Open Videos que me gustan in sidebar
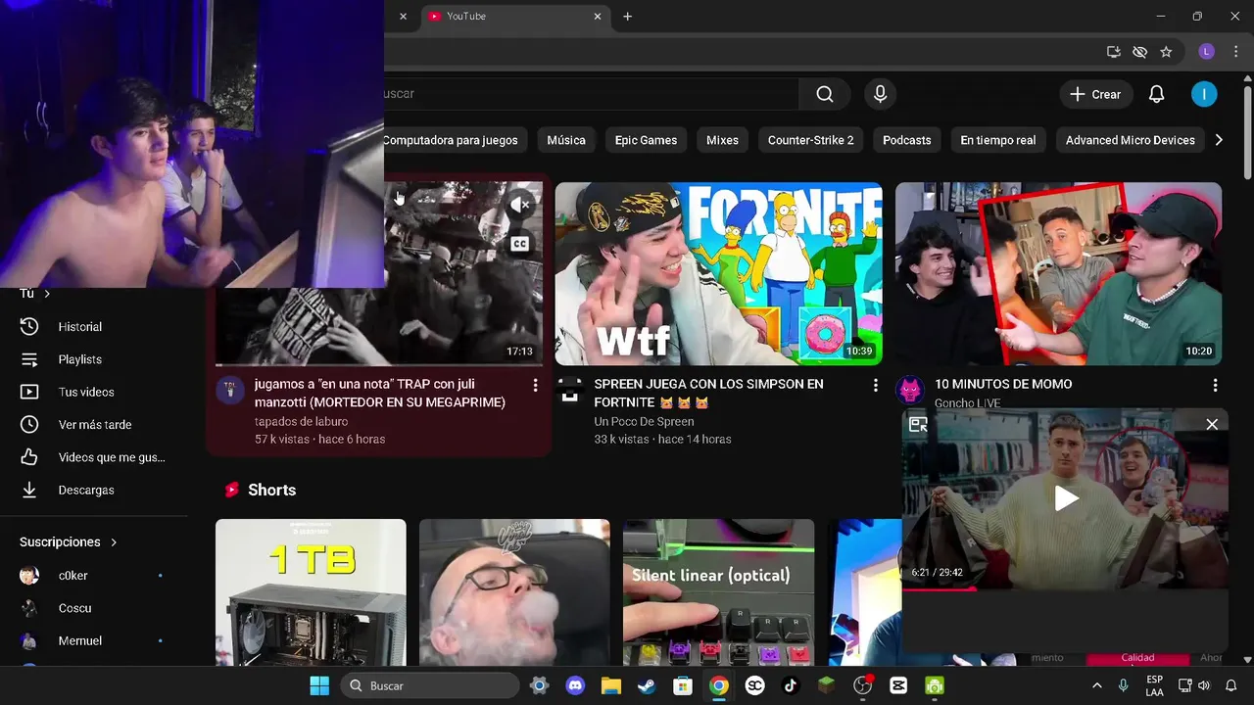 pyautogui.click(x=94, y=457)
